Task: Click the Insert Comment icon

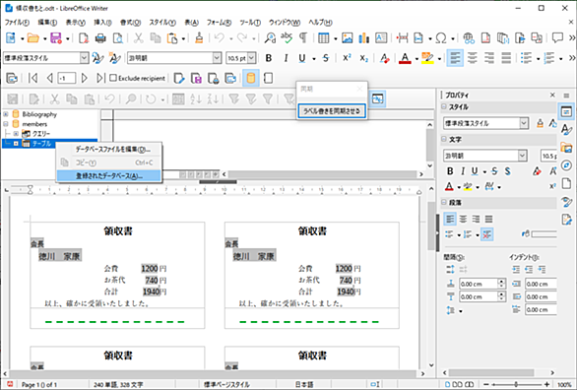Action: [557, 37]
